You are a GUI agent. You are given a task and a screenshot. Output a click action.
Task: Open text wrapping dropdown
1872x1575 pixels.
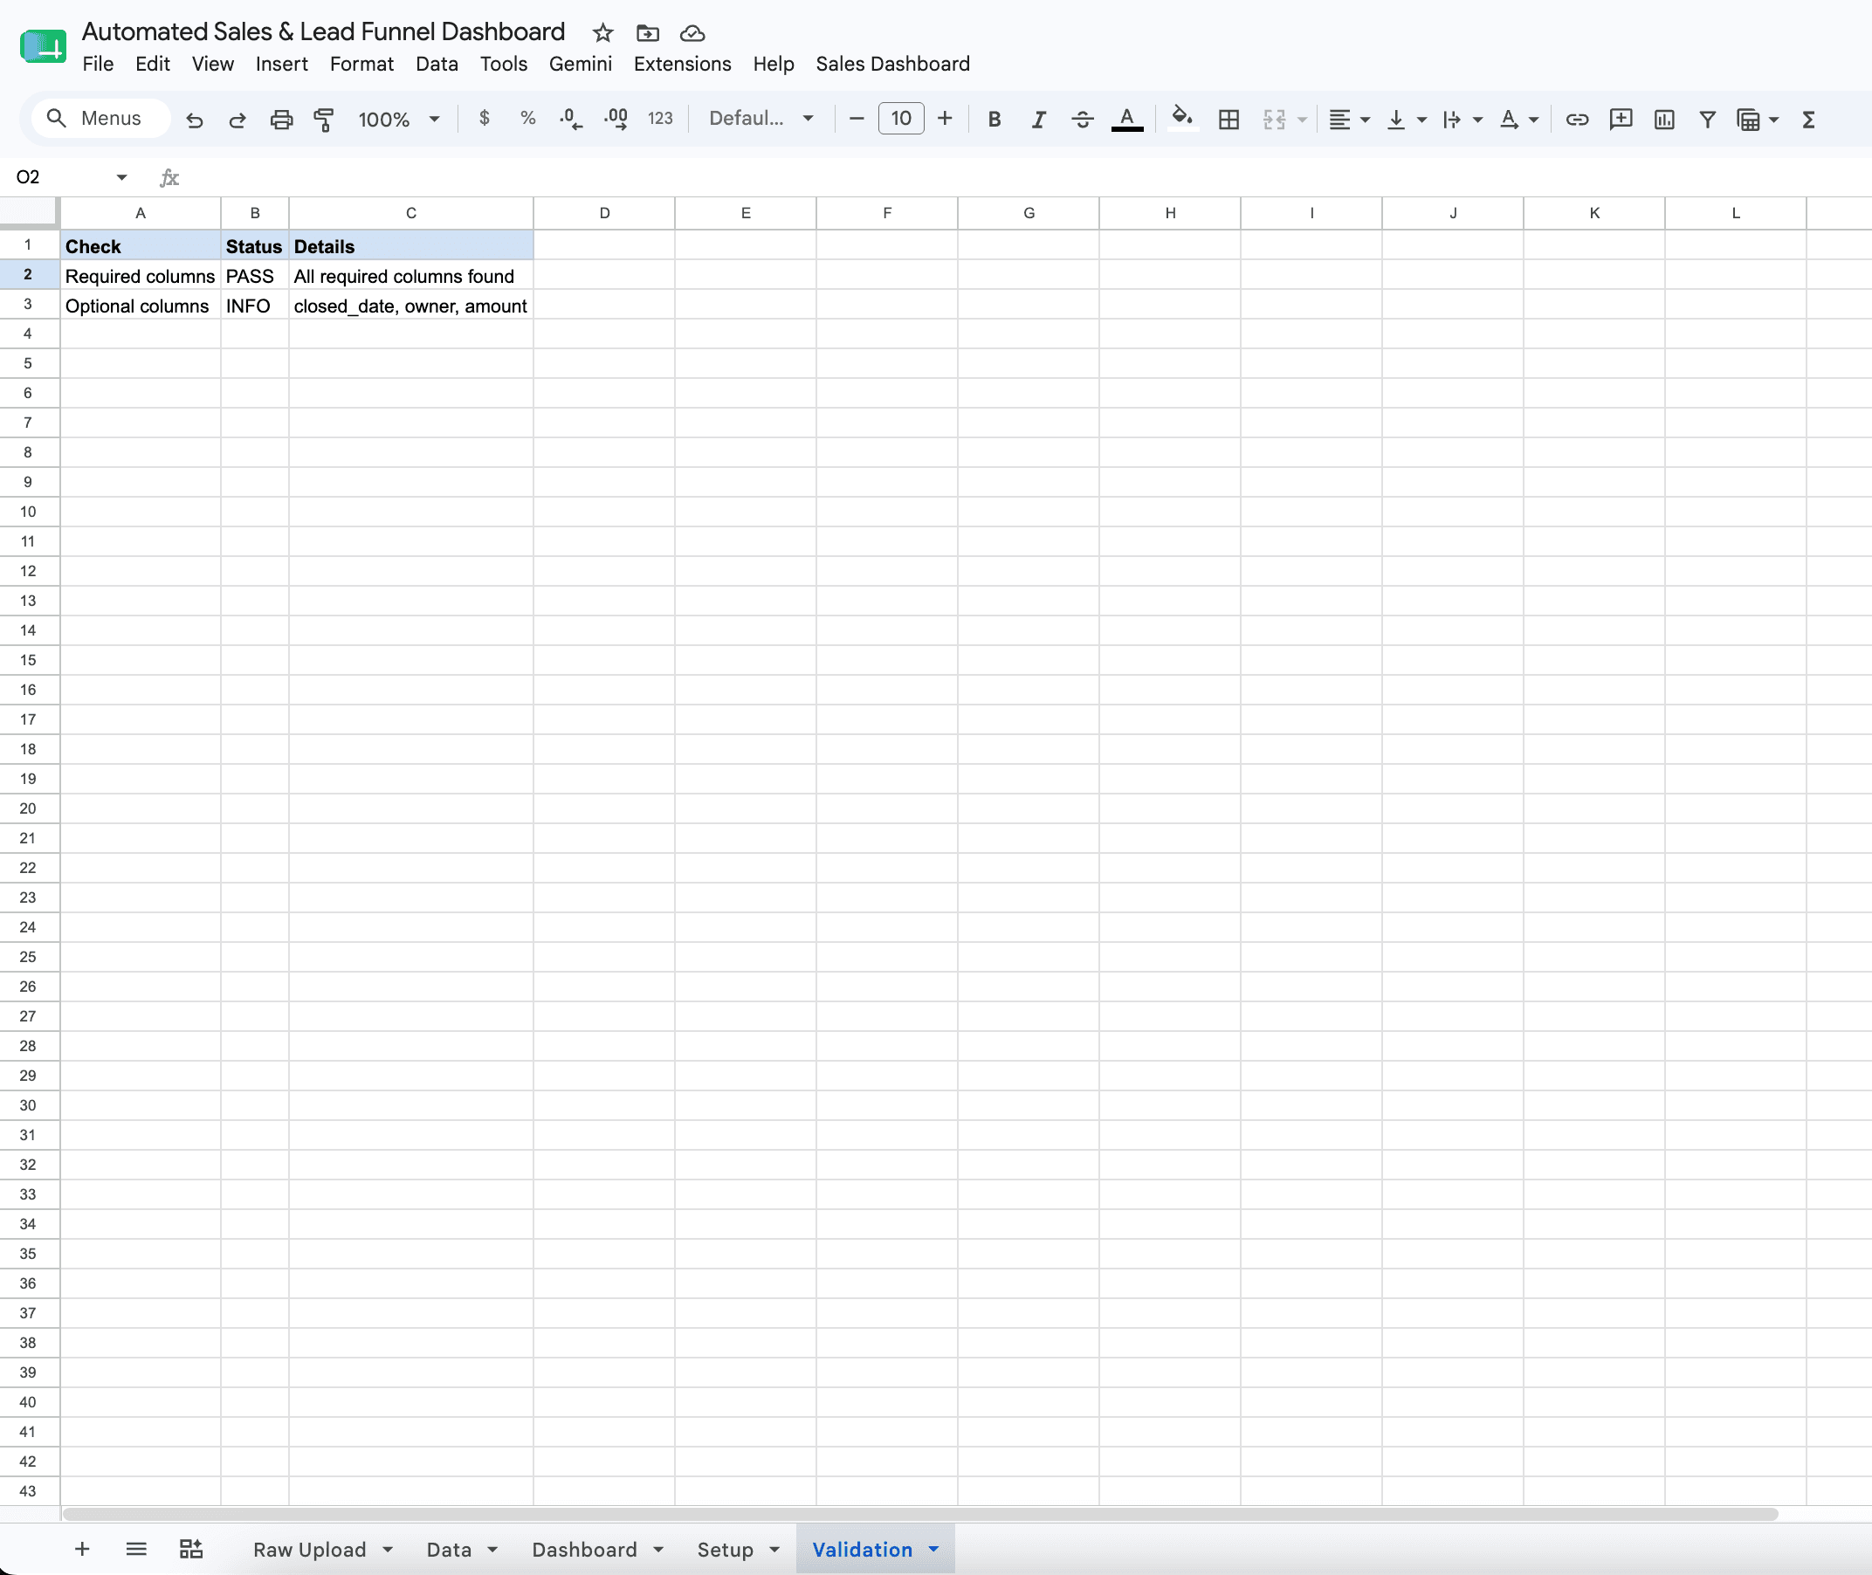tap(1462, 119)
